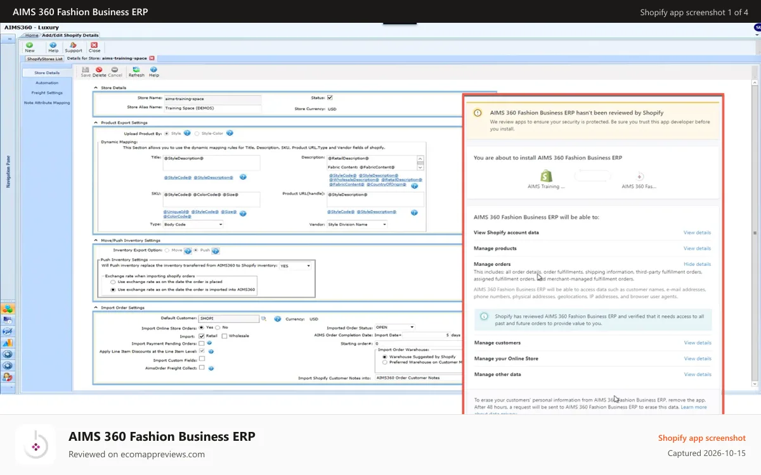Open help icon beside Style radio option
Screen dimensions: 761x475
tap(187, 133)
